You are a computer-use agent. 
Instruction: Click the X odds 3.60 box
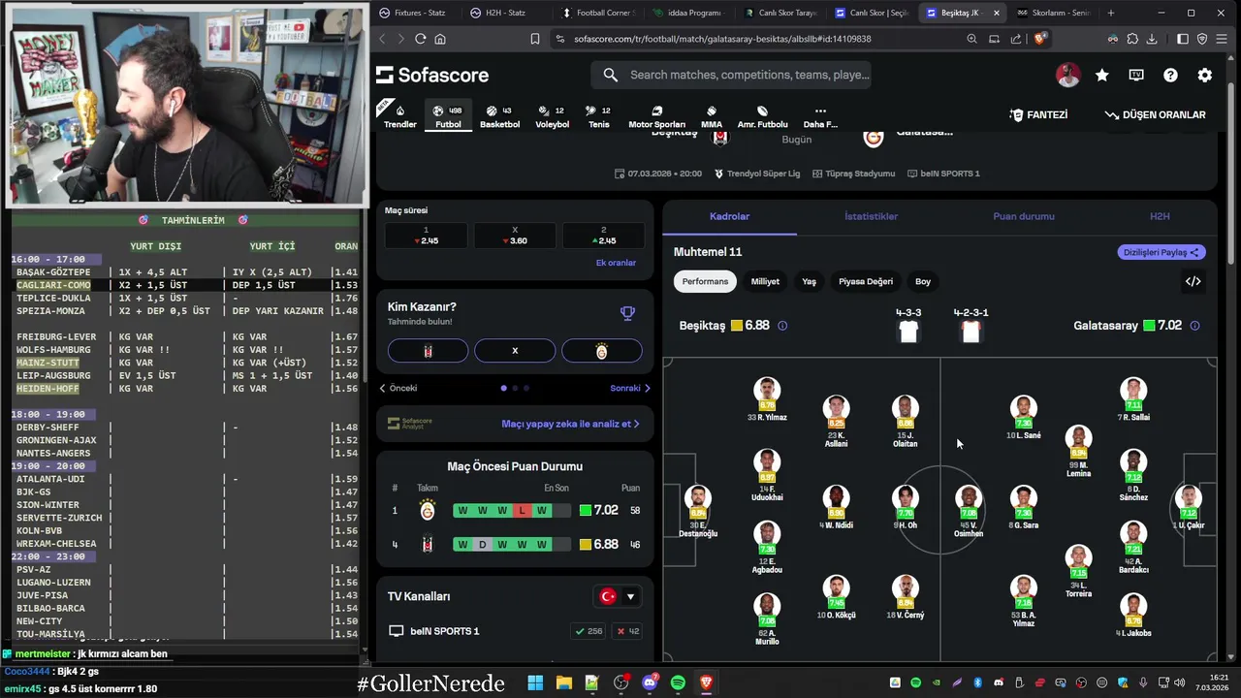click(515, 236)
